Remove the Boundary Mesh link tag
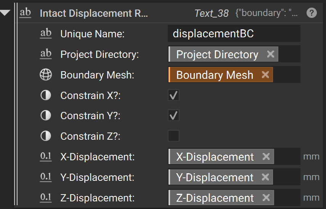 (x=265, y=75)
